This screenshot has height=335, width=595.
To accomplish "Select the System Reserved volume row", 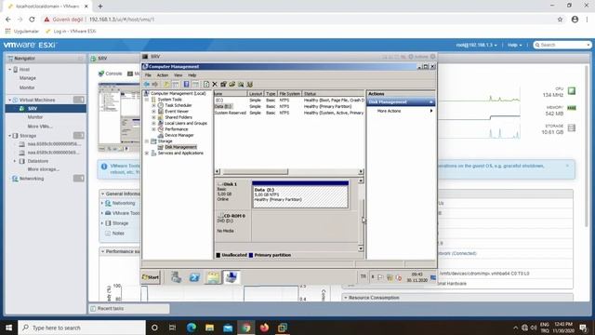I will (x=289, y=113).
